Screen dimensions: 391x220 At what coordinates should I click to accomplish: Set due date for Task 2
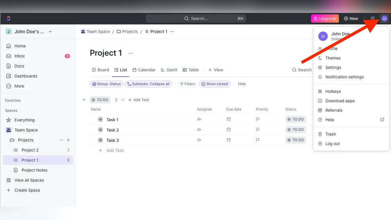tap(229, 130)
